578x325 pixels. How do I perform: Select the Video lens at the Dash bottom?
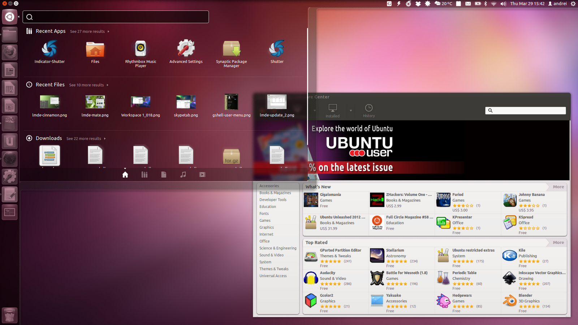coord(202,174)
